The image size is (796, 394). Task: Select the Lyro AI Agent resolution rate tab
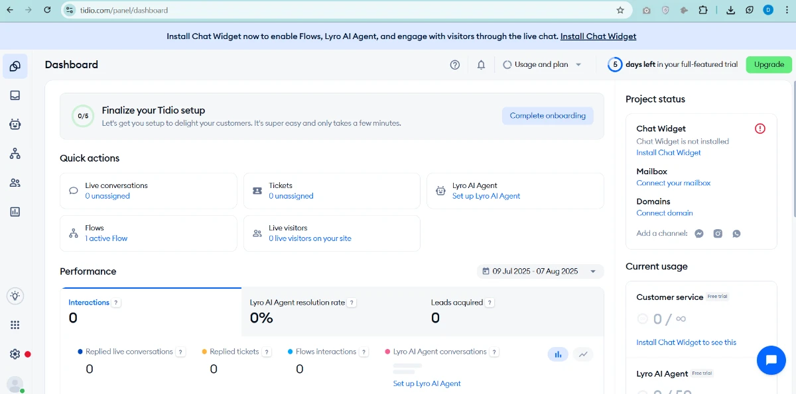tap(332, 313)
